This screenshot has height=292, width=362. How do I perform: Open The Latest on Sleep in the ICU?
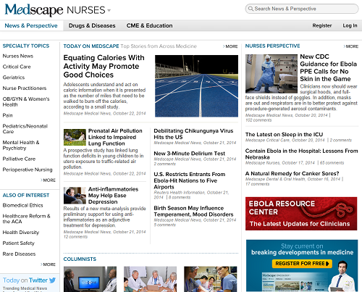(x=284, y=135)
